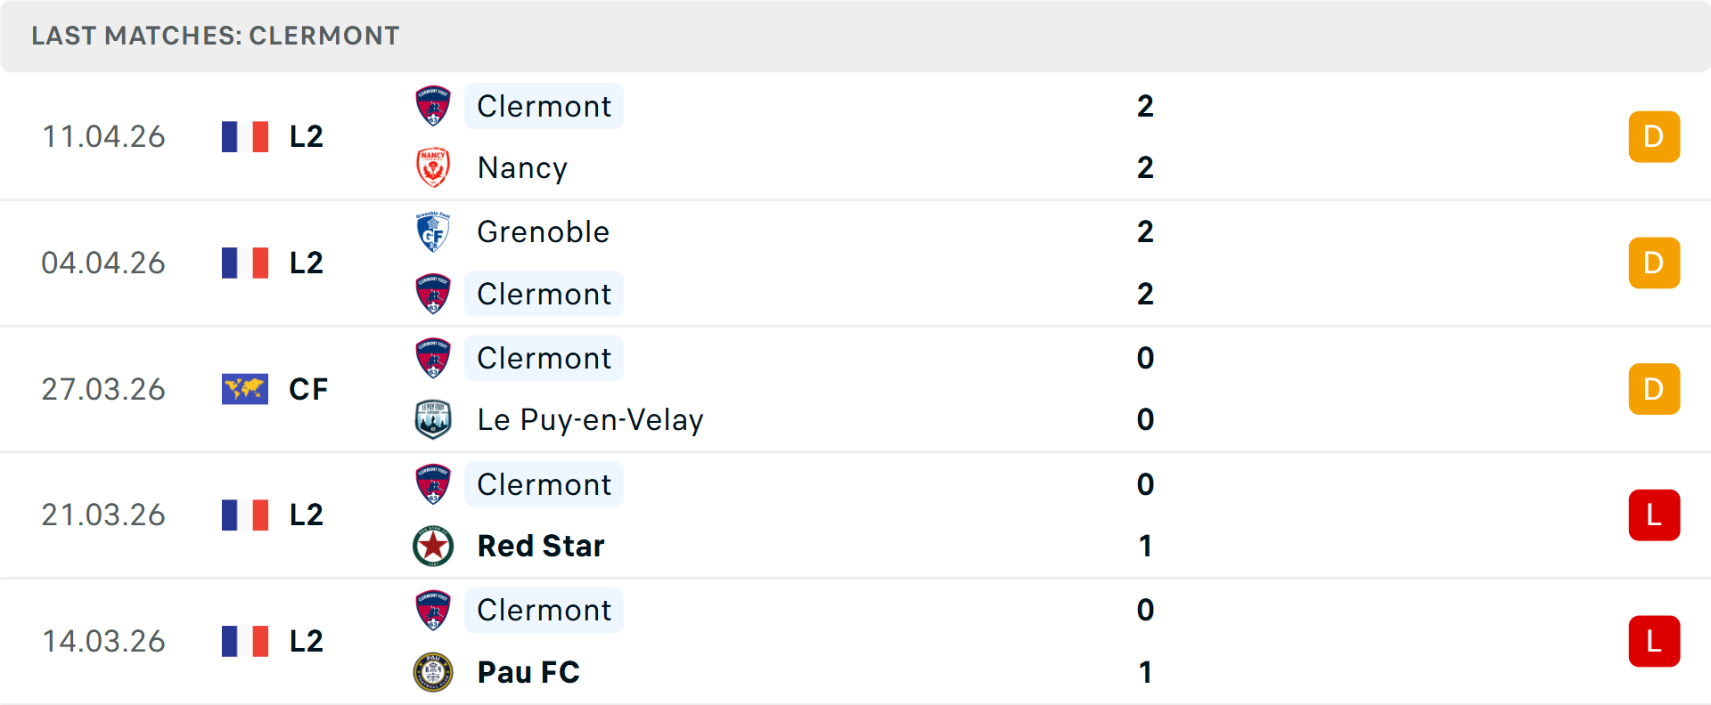Viewport: 1711px width, 705px height.
Task: Toggle the L result badge for the Red Star match
Action: point(1654,515)
